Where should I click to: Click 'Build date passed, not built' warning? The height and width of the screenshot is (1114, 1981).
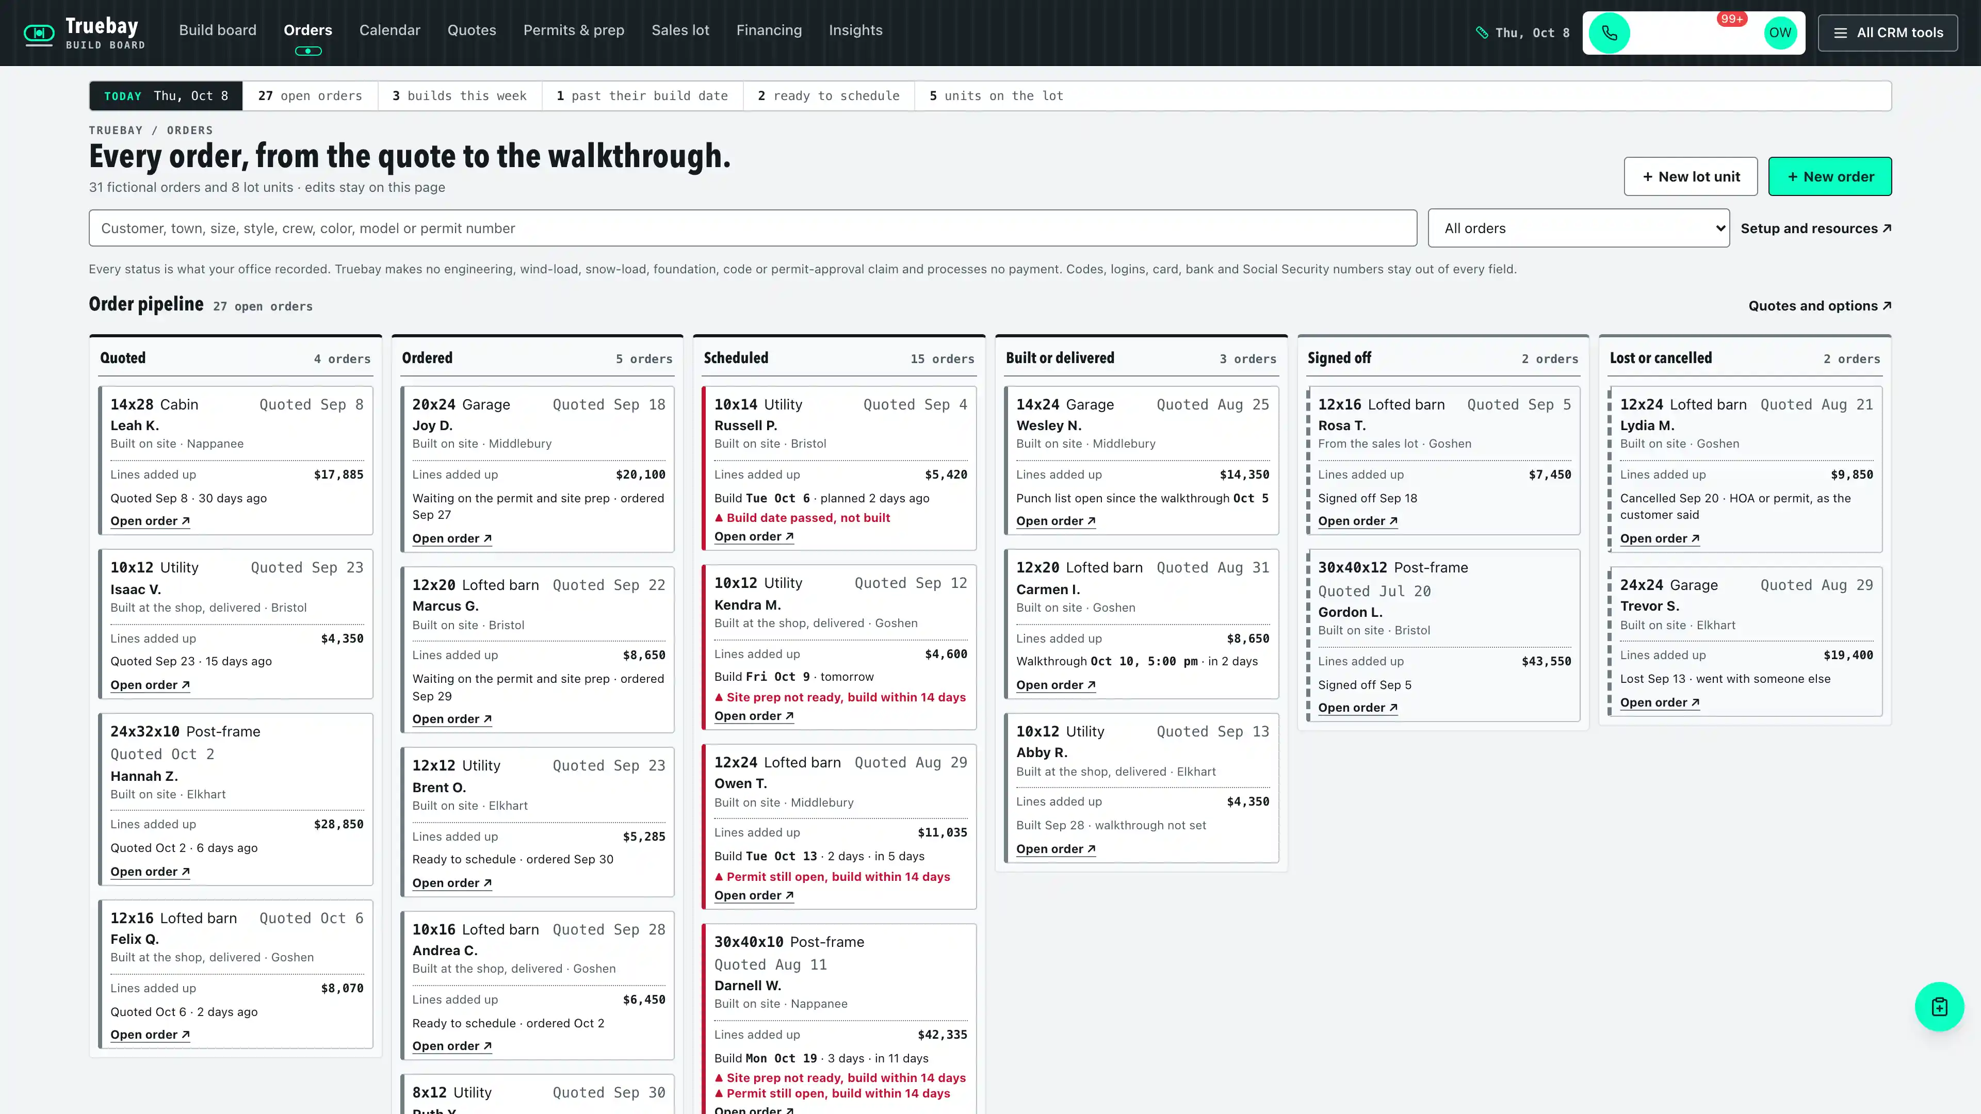coord(802,518)
